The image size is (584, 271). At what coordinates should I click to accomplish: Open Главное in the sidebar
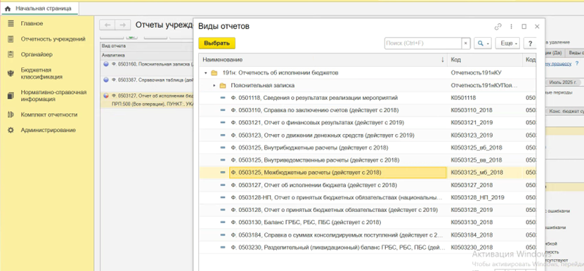tap(32, 23)
